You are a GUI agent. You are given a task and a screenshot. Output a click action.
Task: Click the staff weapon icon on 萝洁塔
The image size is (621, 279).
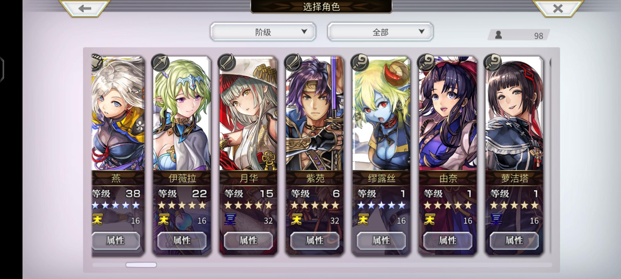click(x=492, y=63)
